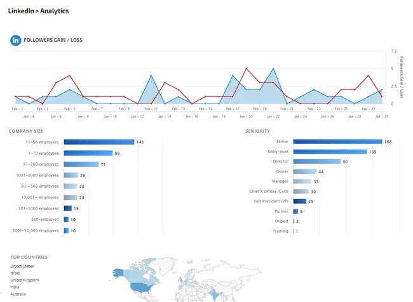
Task: Click the value '139' beside Entry-level
Action: click(x=372, y=152)
